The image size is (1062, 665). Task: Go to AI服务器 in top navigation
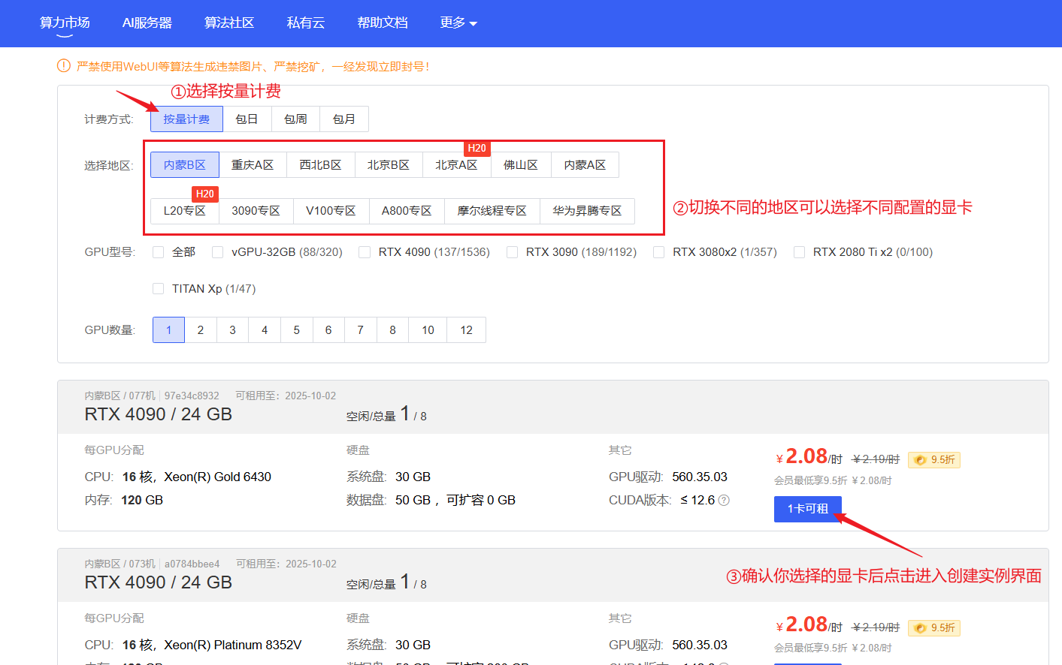coord(147,23)
